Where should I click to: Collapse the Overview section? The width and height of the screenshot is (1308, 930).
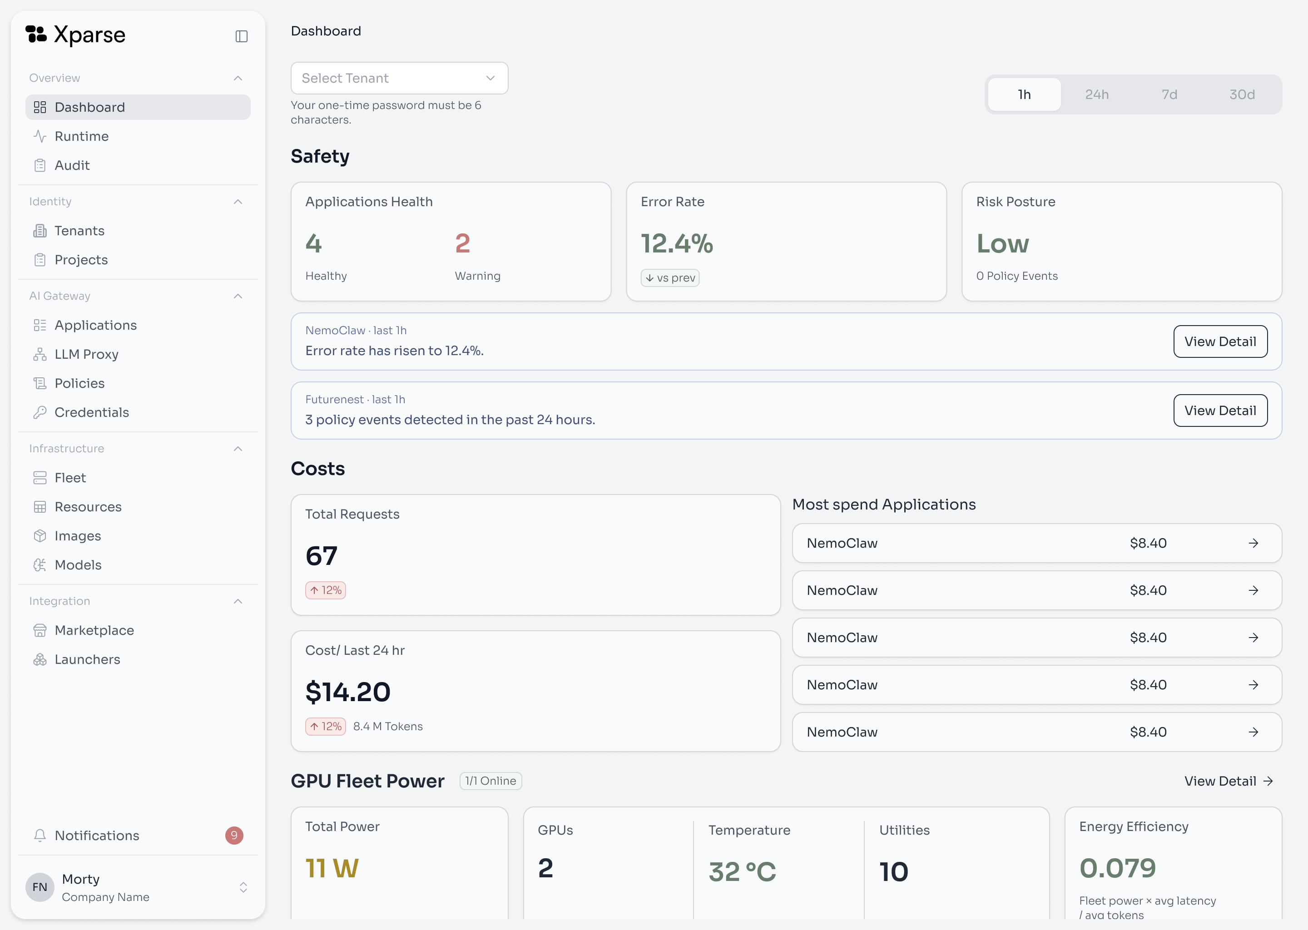pos(238,78)
